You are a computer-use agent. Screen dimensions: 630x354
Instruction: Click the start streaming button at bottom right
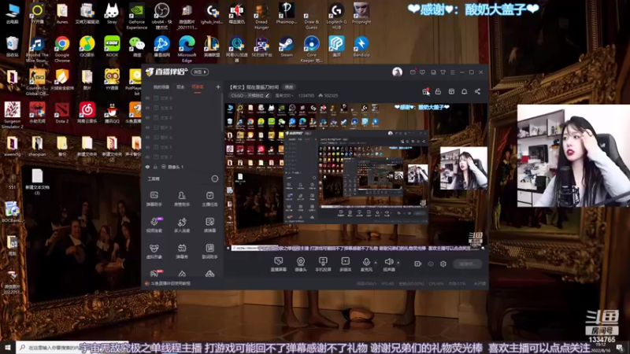click(x=467, y=264)
